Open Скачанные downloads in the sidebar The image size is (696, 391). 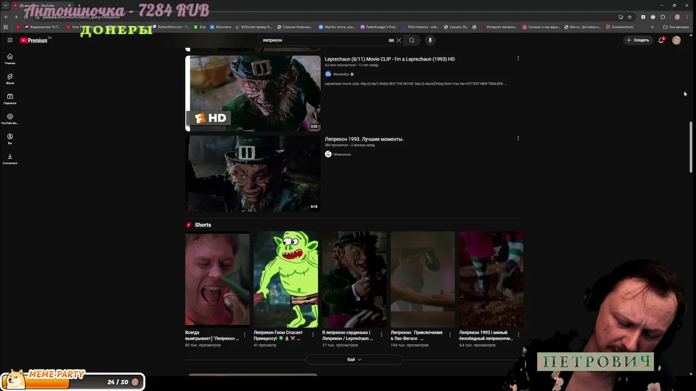coord(10,159)
